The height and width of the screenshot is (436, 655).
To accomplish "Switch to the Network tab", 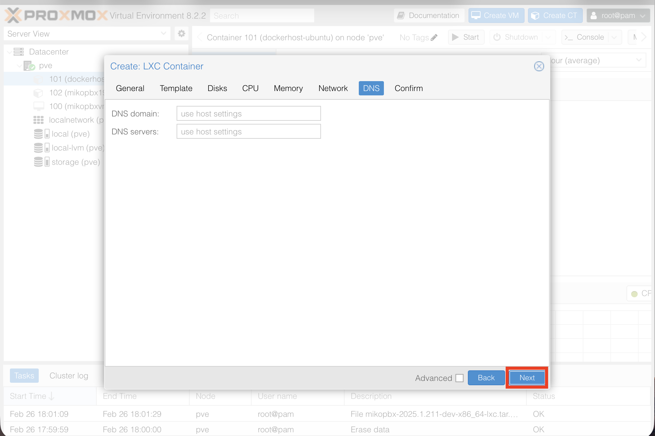I will 333,88.
